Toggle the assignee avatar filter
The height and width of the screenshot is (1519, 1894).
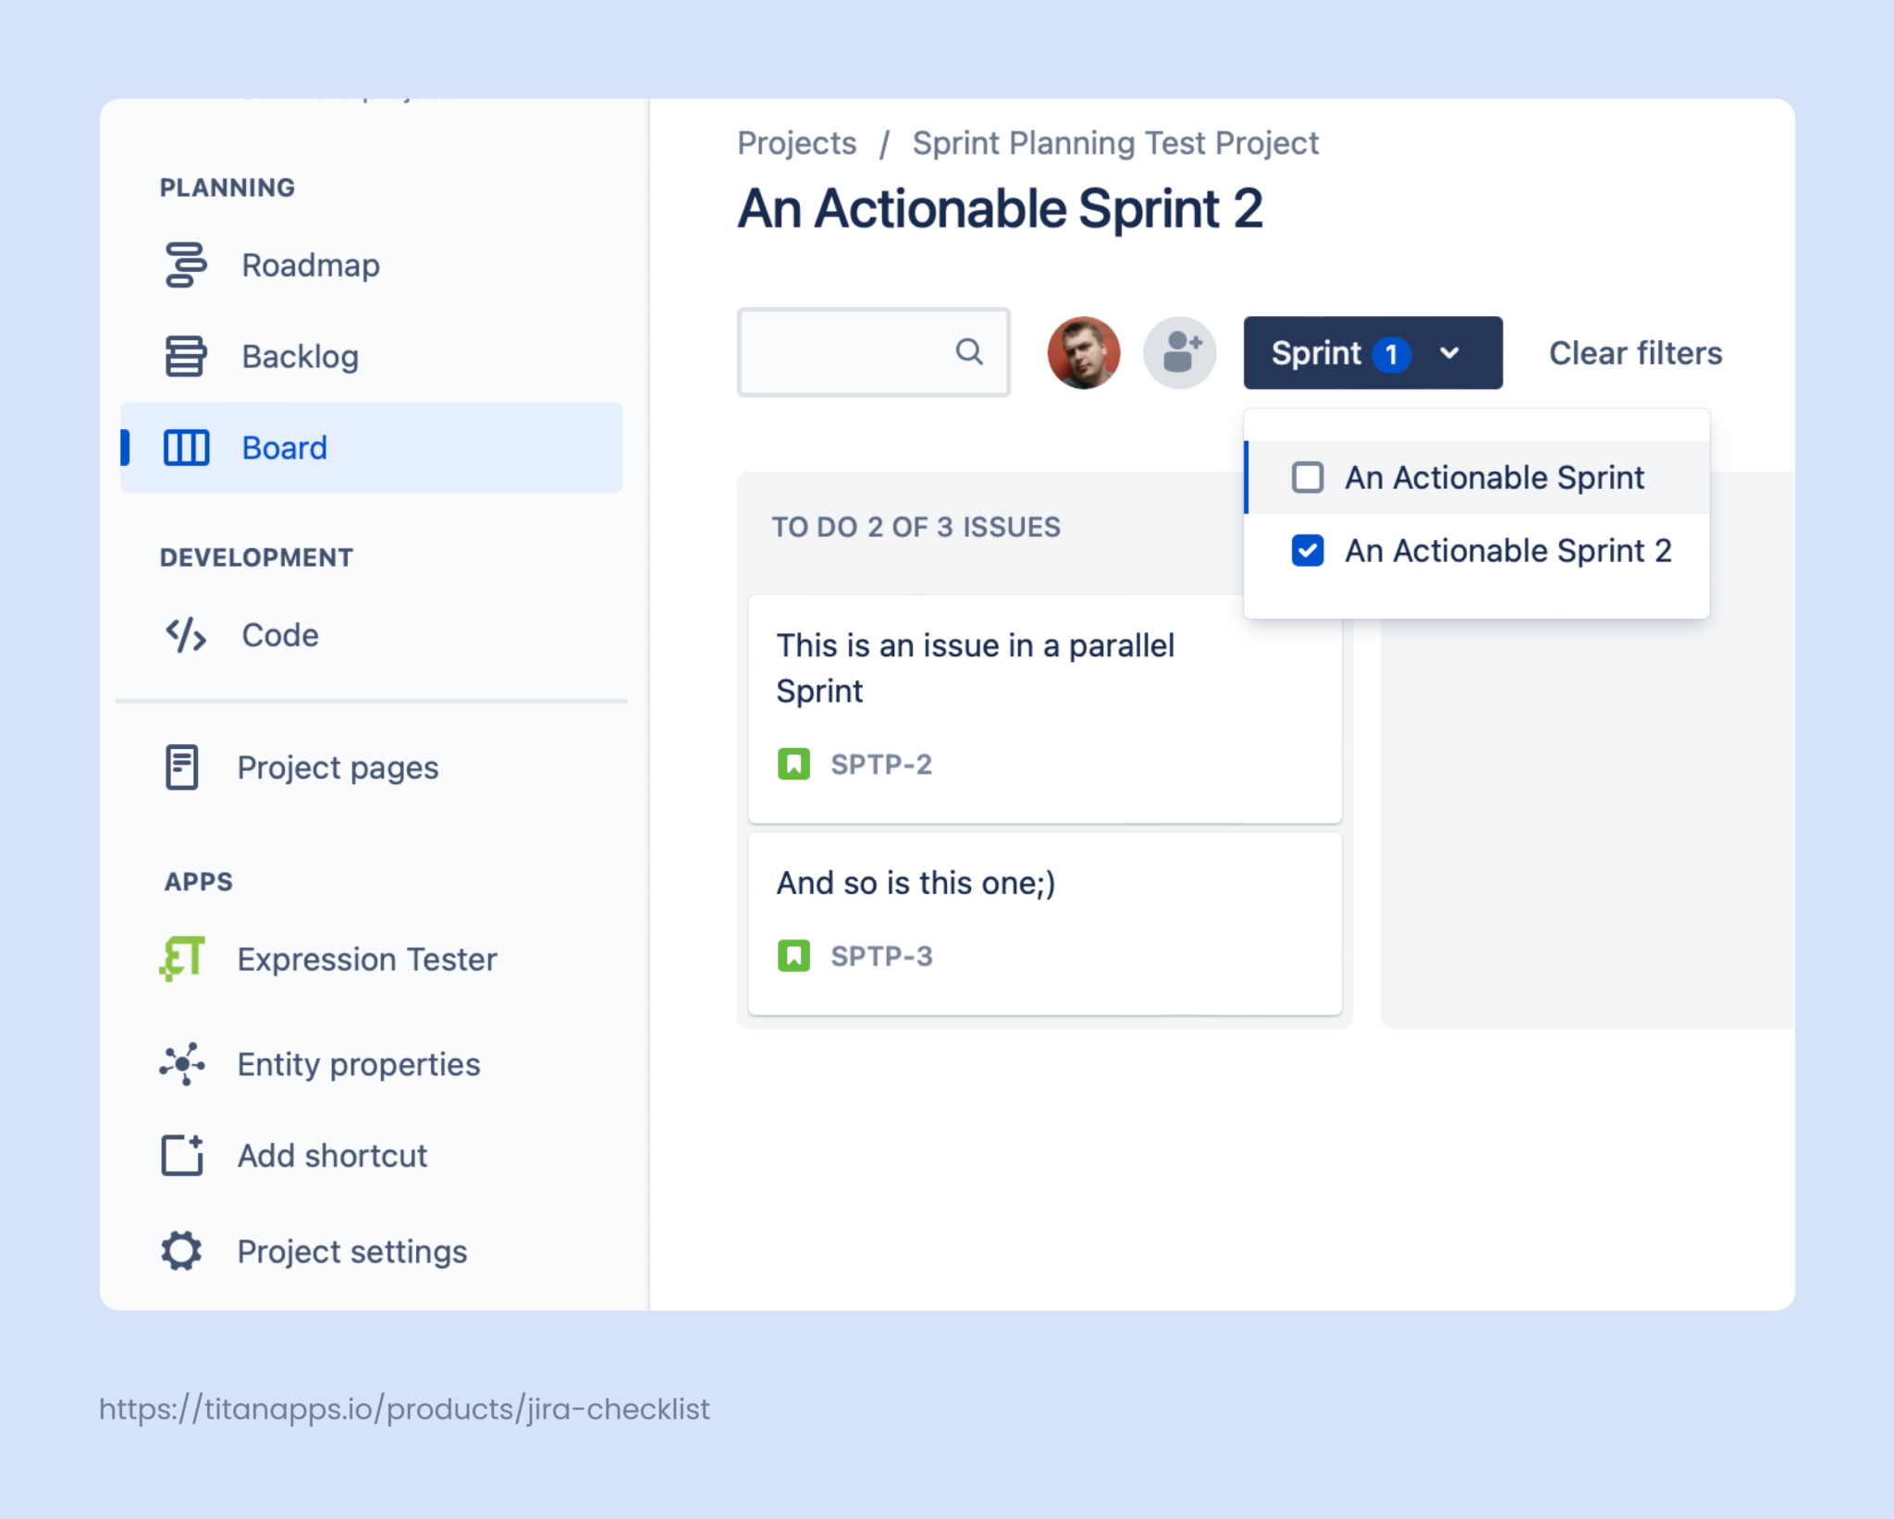(1083, 352)
